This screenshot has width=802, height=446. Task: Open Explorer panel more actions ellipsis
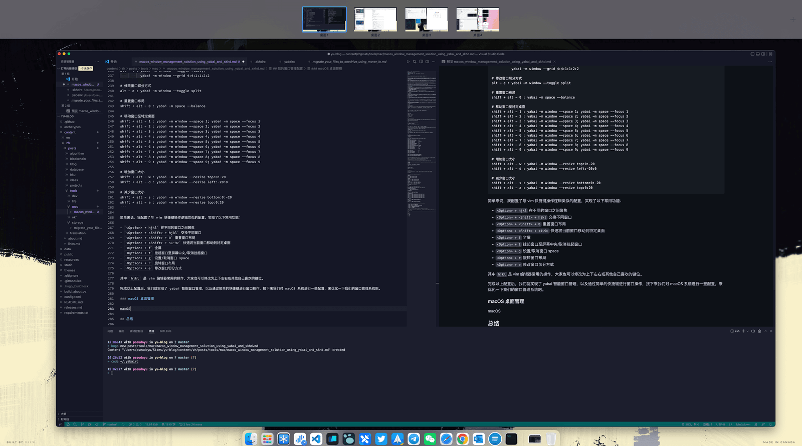pyautogui.click(x=97, y=62)
